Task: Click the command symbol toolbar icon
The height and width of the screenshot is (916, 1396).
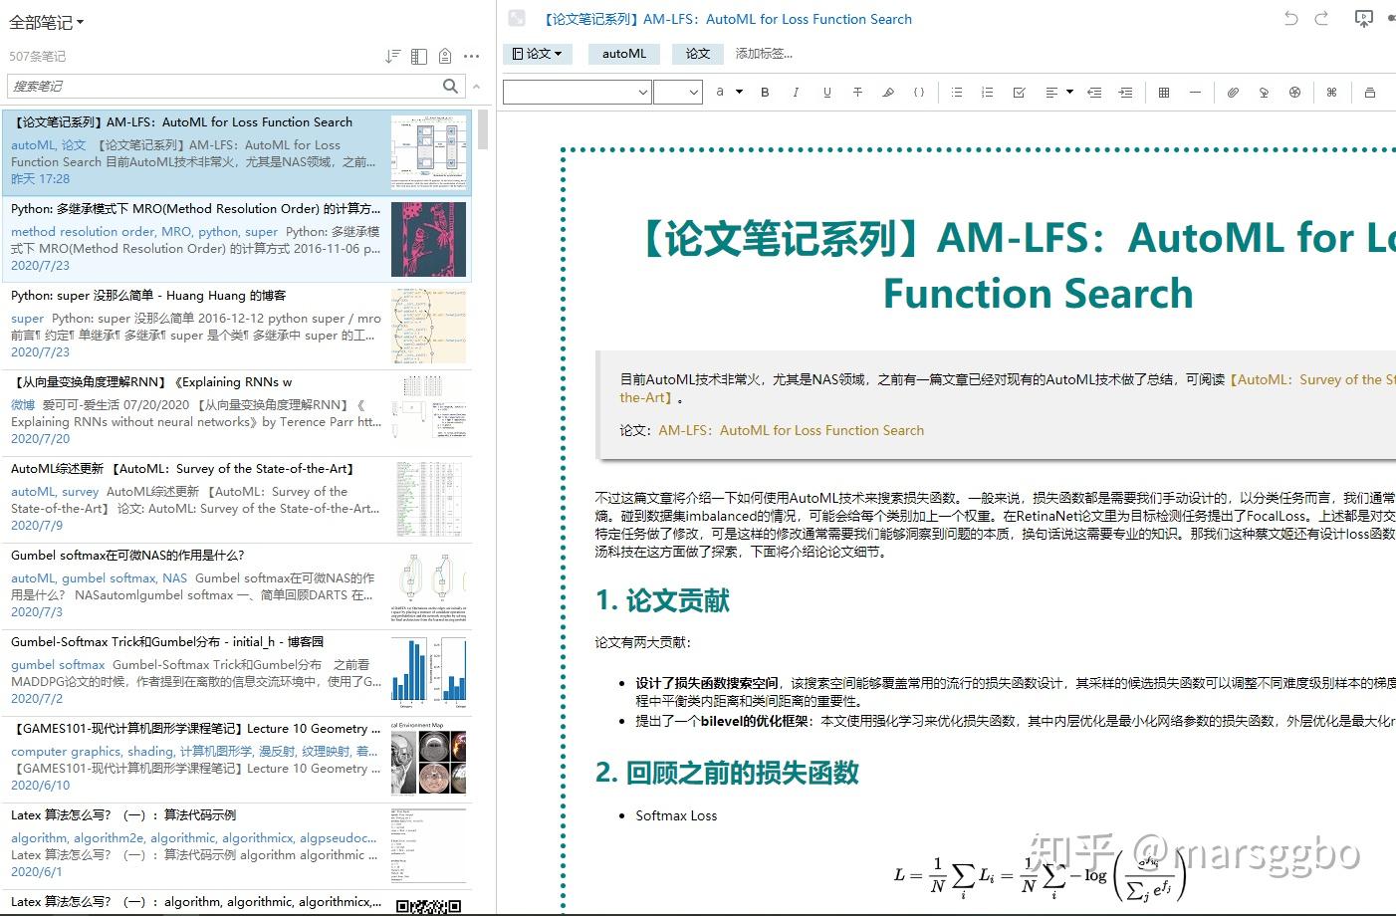Action: tap(1331, 93)
